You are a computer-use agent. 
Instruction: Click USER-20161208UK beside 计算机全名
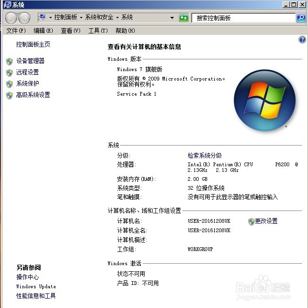209,230
